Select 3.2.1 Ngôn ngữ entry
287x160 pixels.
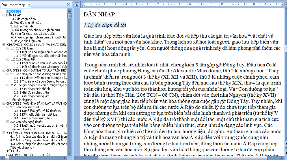click(x=40, y=126)
